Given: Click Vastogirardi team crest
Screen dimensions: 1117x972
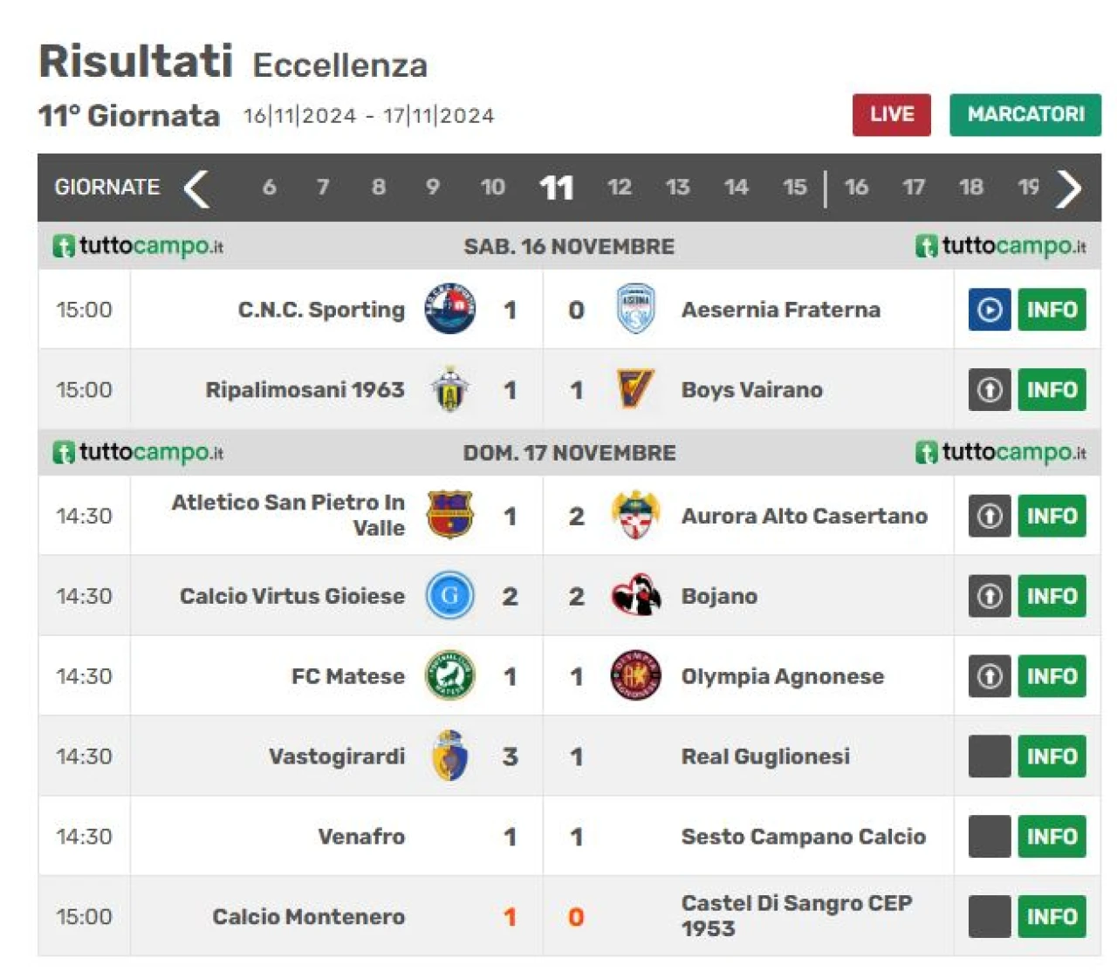Looking at the screenshot, I should [x=450, y=756].
